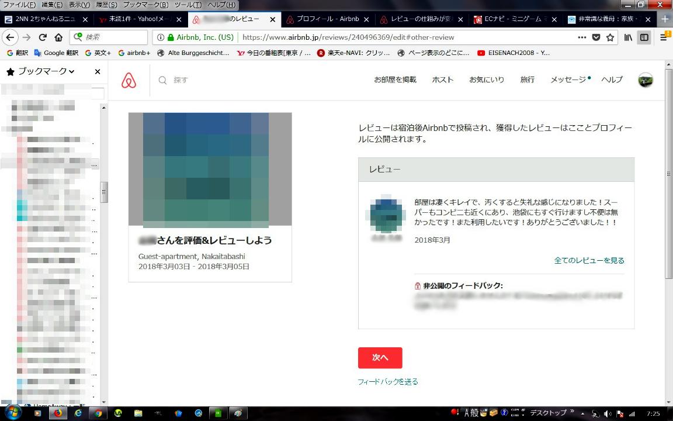Open the Firefox library icon
This screenshot has height=421, width=673.
629,37
